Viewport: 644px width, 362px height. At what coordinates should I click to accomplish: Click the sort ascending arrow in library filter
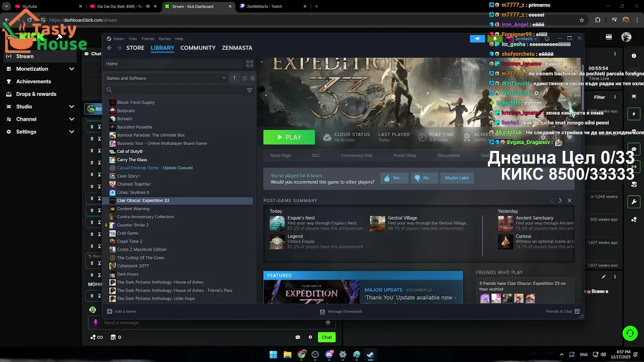[x=234, y=78]
